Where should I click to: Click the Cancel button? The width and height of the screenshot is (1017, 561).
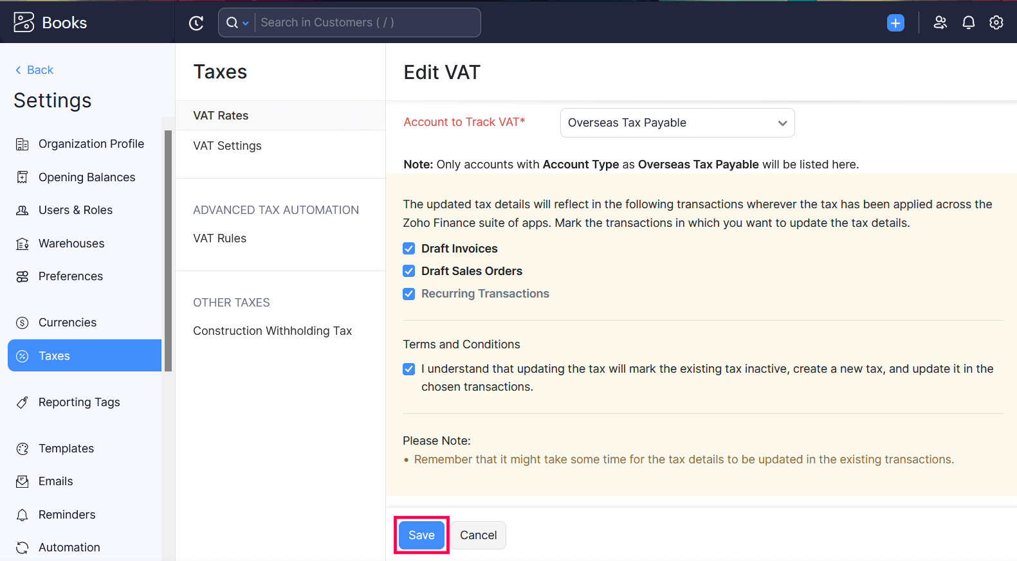pyautogui.click(x=478, y=535)
